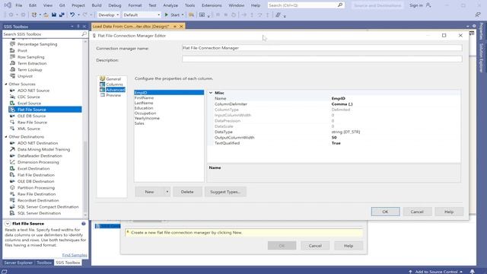
Task: Select the Row Sampling icon
Action: tap(12, 57)
